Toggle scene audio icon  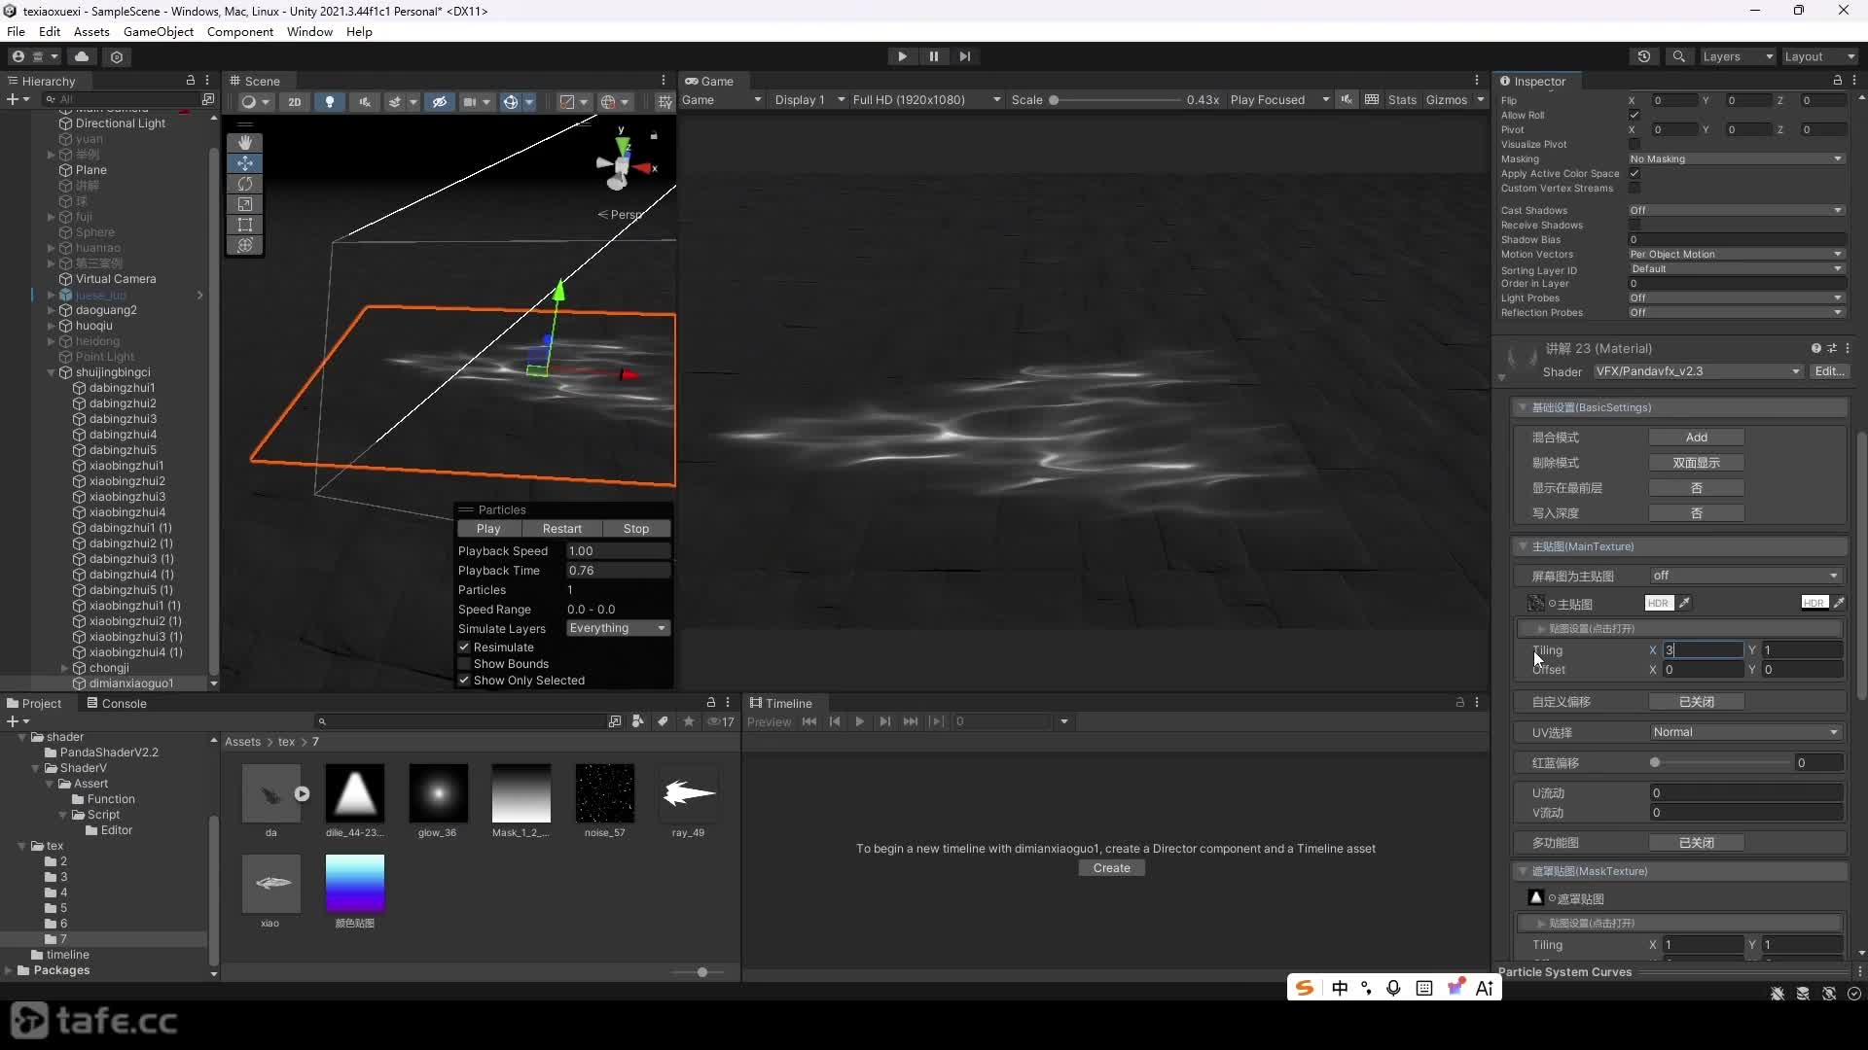coord(365,101)
